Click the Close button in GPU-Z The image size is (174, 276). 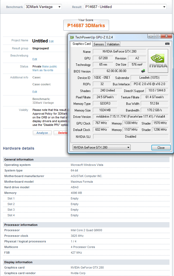161,148
